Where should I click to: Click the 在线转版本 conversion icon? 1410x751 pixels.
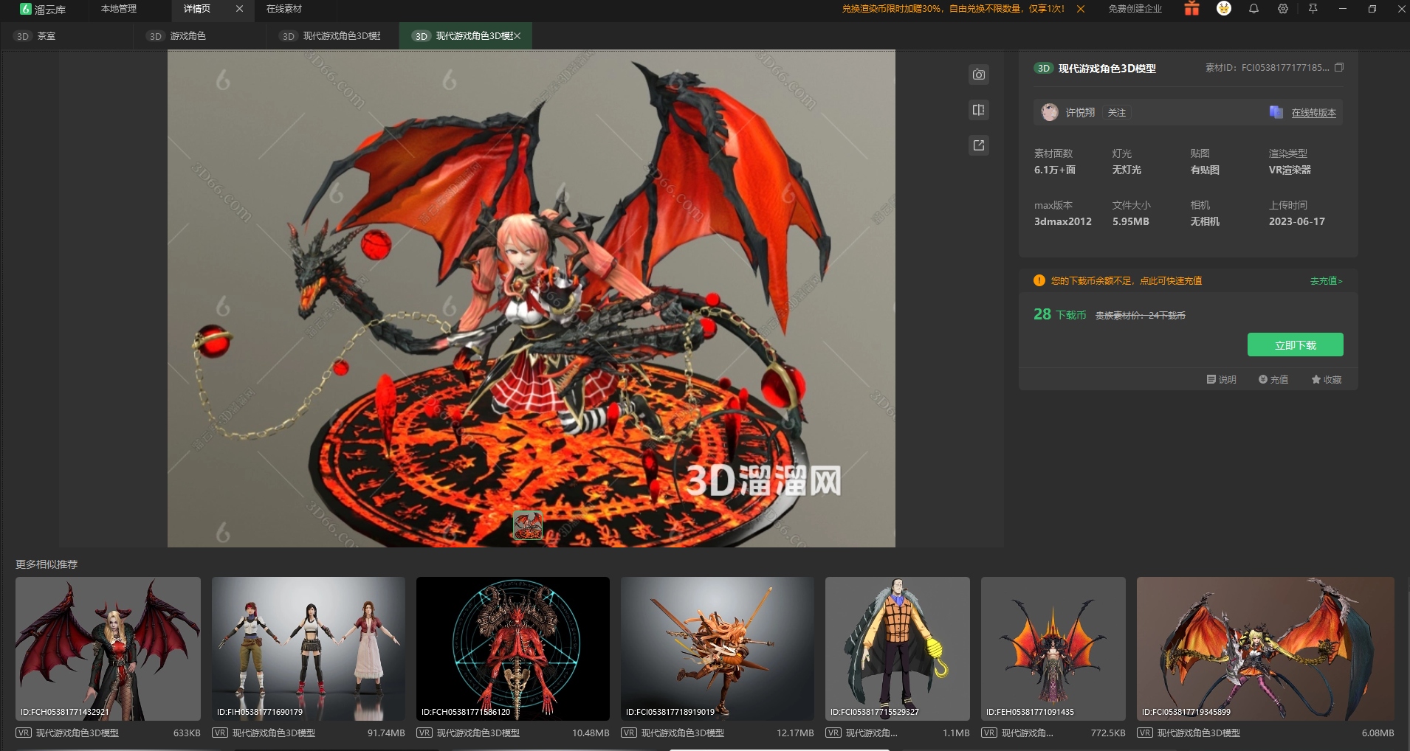pyautogui.click(x=1276, y=112)
